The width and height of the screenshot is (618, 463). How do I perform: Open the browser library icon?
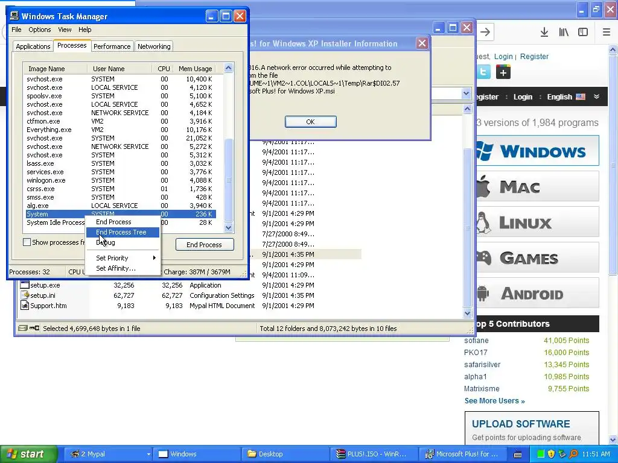click(x=564, y=33)
